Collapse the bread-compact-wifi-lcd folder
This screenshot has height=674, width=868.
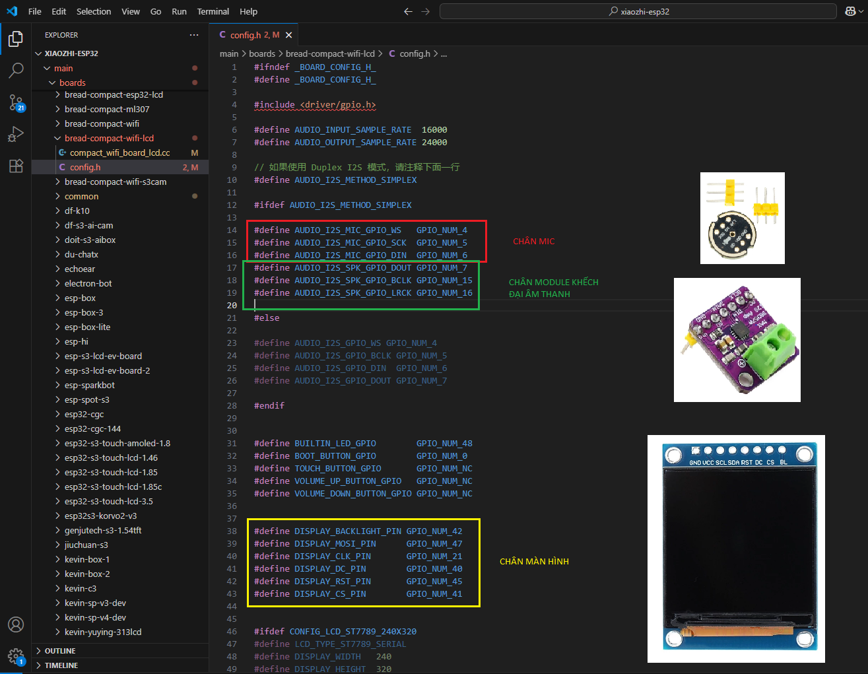pyautogui.click(x=109, y=138)
